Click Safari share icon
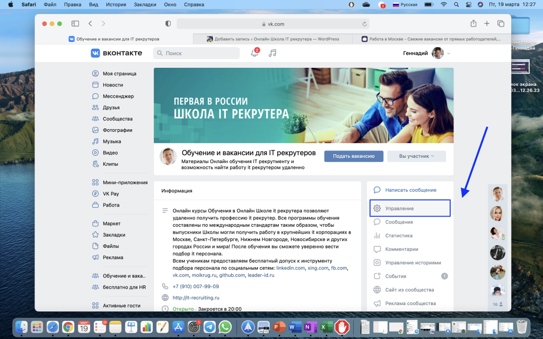This screenshot has width=543, height=339. tap(473, 24)
